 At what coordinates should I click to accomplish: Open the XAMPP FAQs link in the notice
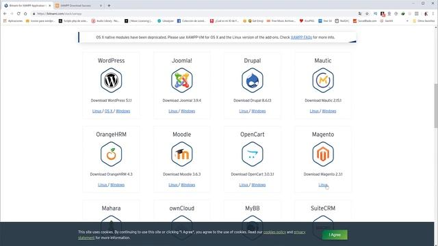click(x=301, y=37)
